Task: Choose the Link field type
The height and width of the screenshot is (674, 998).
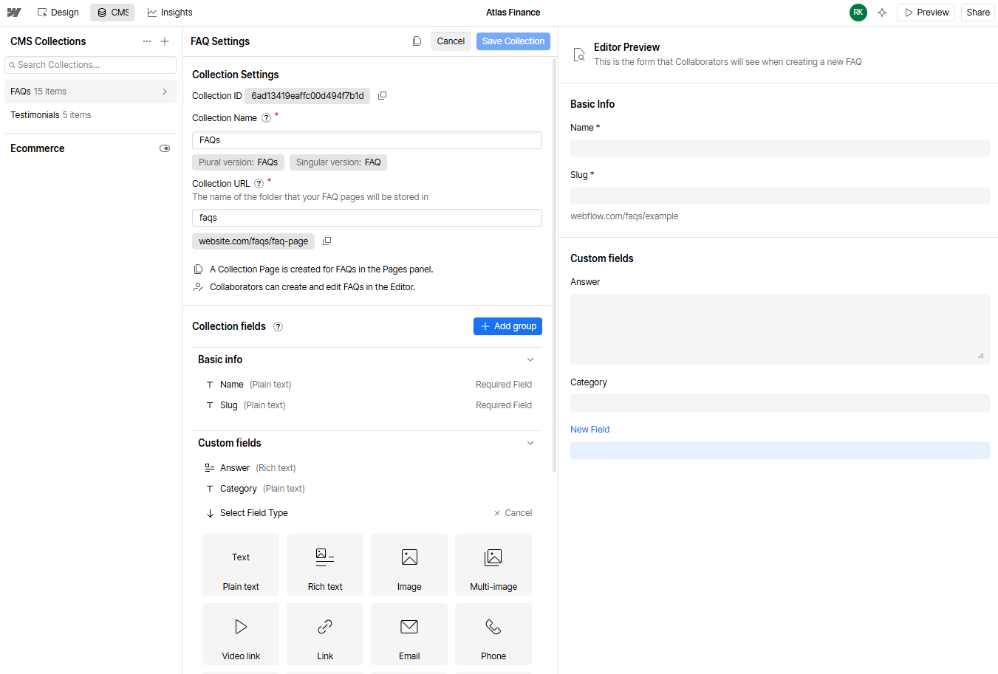Action: click(x=325, y=634)
